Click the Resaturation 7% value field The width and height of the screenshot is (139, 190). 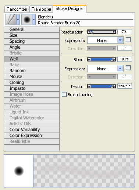pyautogui.click(x=125, y=32)
